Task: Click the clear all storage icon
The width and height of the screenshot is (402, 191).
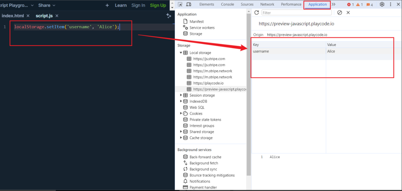Action: pyautogui.click(x=340, y=13)
